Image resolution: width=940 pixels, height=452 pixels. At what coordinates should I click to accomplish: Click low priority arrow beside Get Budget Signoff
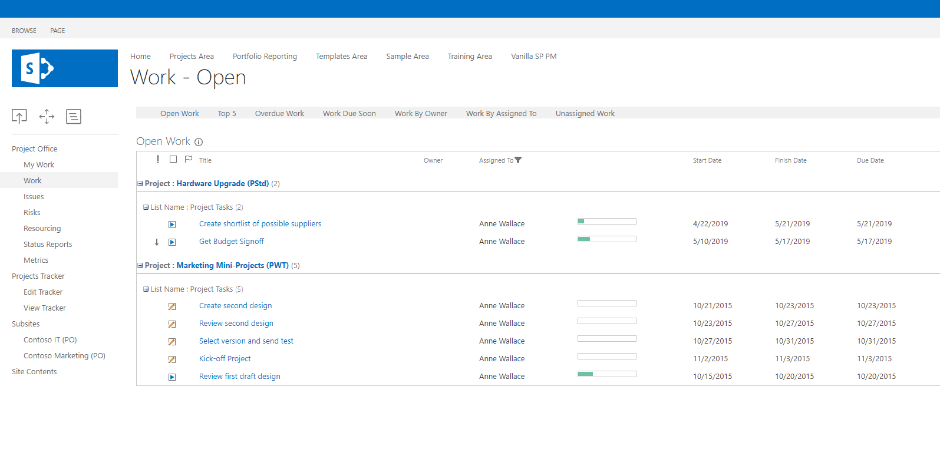tap(157, 242)
